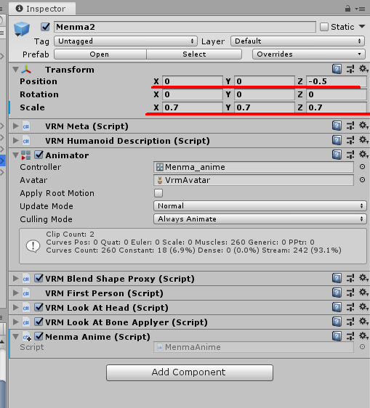The image size is (370, 408).
Task: Click the Rotation Y field
Action: [x=265, y=94]
